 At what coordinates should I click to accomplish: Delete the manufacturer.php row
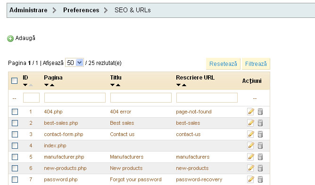tap(260, 157)
